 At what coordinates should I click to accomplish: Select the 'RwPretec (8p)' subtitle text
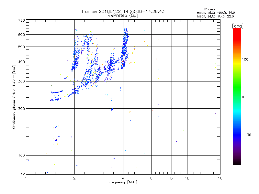click(123, 16)
